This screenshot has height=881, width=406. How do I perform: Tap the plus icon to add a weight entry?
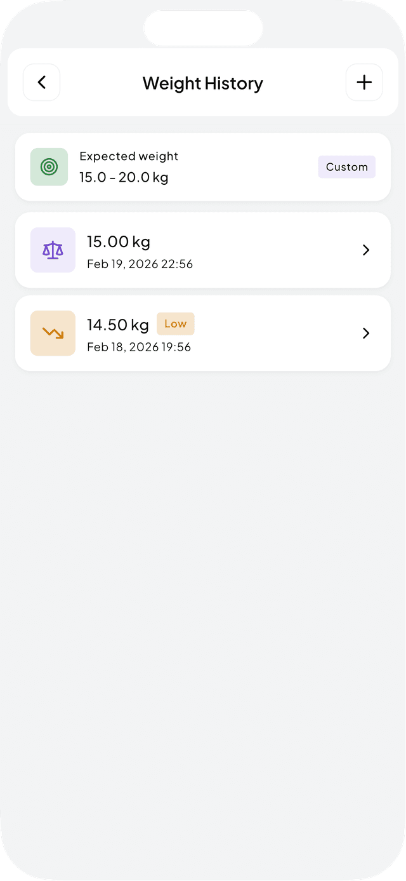[364, 82]
